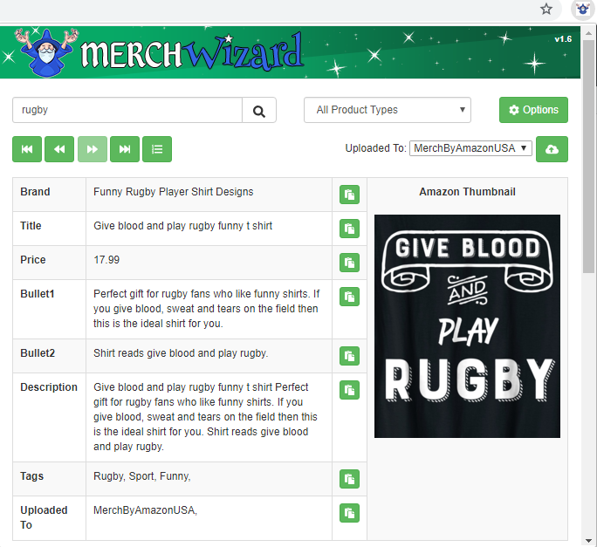Copy the Description text
The image size is (597, 547).
click(x=349, y=390)
